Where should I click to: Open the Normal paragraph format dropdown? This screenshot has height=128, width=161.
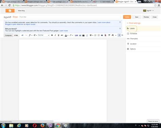pyautogui.click(x=43, y=35)
